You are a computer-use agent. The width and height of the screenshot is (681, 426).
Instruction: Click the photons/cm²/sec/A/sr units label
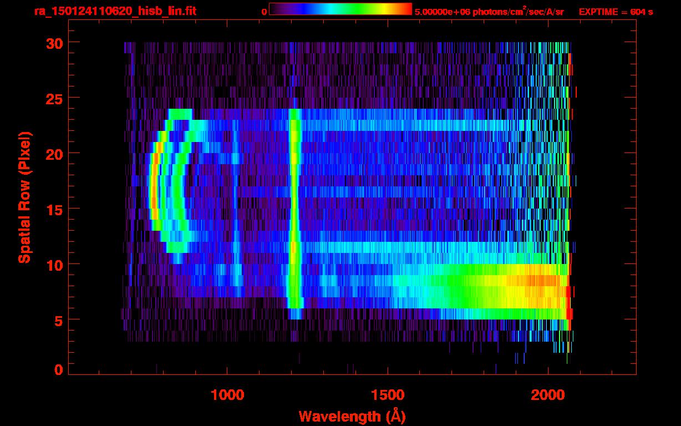(x=518, y=11)
